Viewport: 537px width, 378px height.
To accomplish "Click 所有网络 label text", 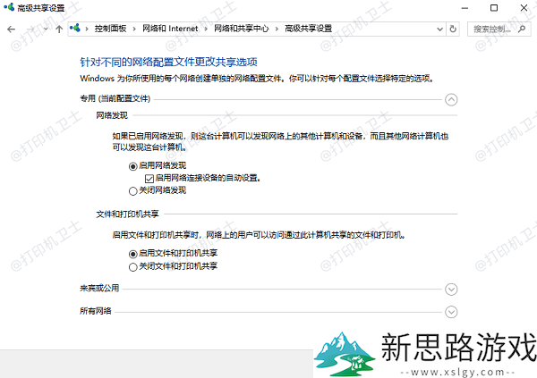I will click(96, 311).
